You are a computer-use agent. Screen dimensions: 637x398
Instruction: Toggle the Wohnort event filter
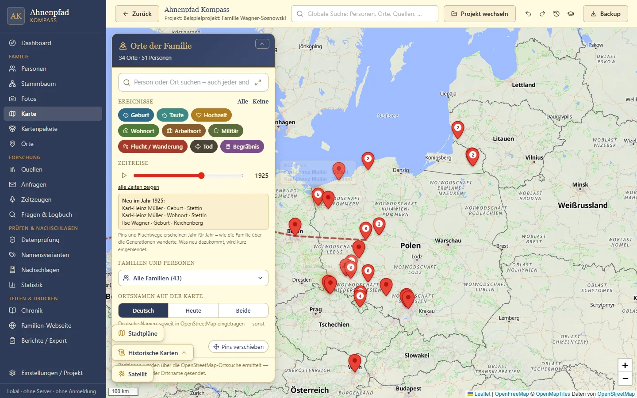point(138,131)
